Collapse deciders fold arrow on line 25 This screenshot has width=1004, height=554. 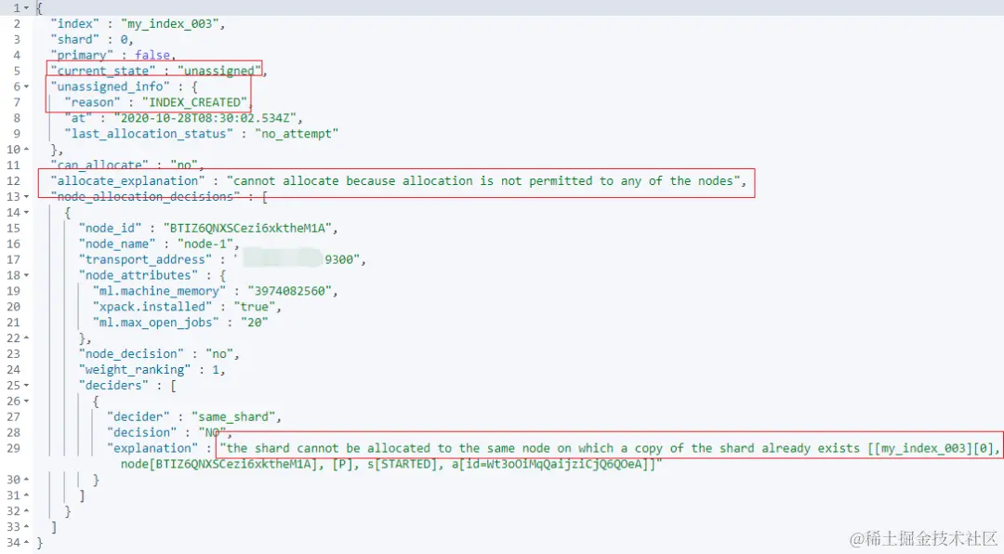[x=26, y=386]
